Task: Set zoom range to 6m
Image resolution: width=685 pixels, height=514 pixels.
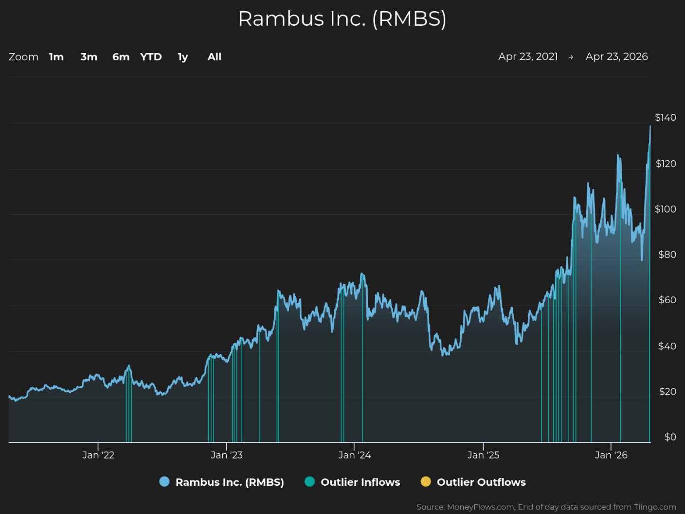Action: pos(121,57)
